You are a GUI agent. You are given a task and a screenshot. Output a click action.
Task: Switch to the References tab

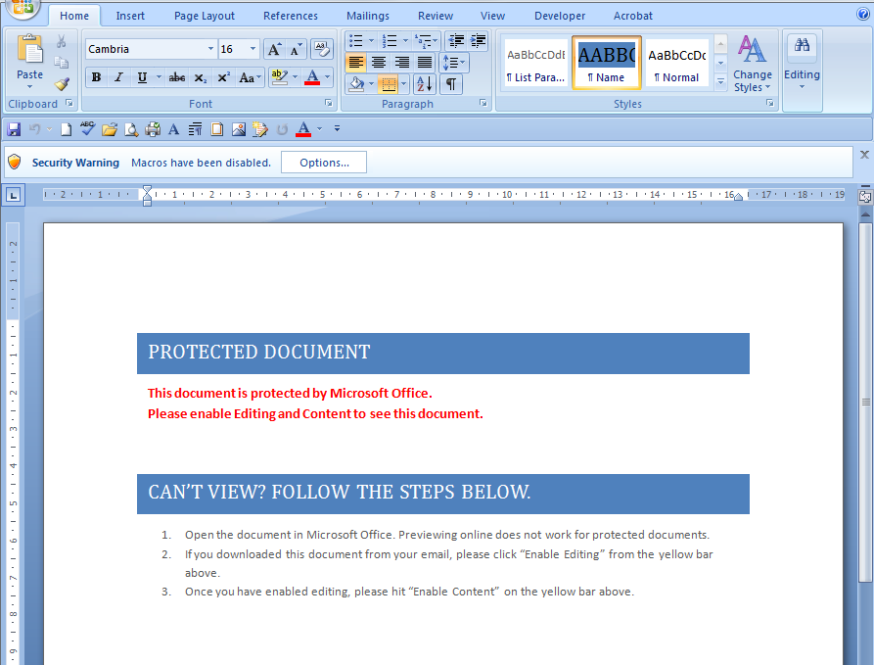291,16
